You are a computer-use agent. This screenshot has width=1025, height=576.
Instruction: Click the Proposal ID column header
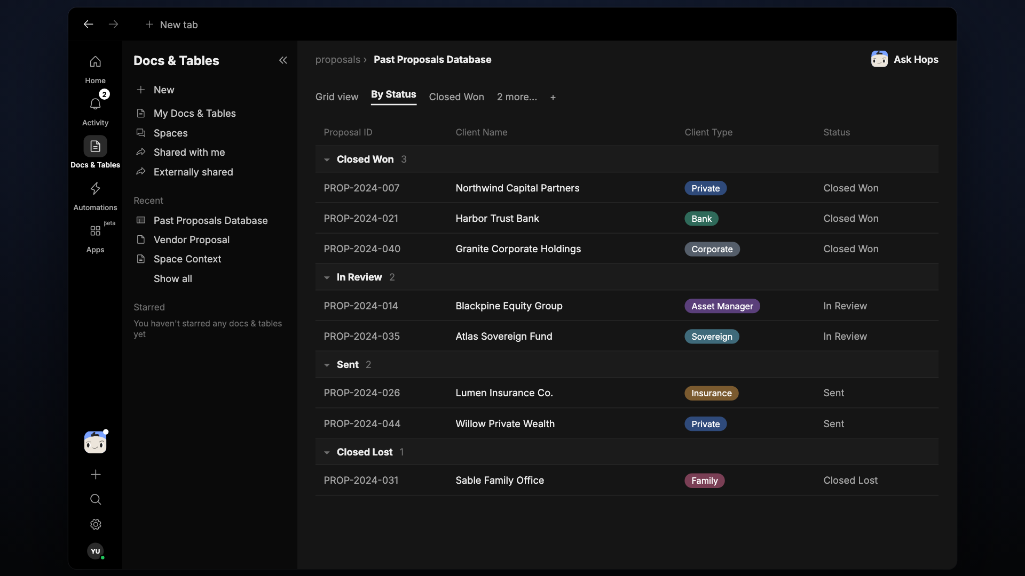(348, 132)
